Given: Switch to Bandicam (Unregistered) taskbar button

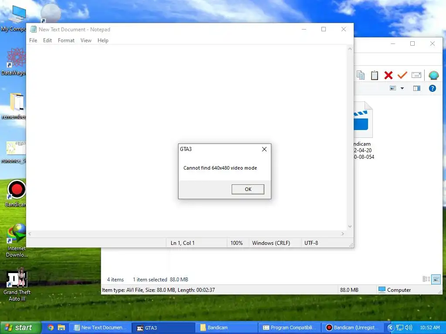Looking at the screenshot, I should pos(353,327).
